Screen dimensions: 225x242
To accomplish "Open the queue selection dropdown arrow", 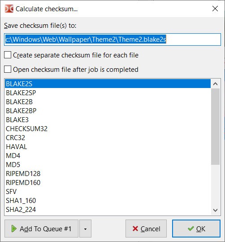I will coord(85,229).
